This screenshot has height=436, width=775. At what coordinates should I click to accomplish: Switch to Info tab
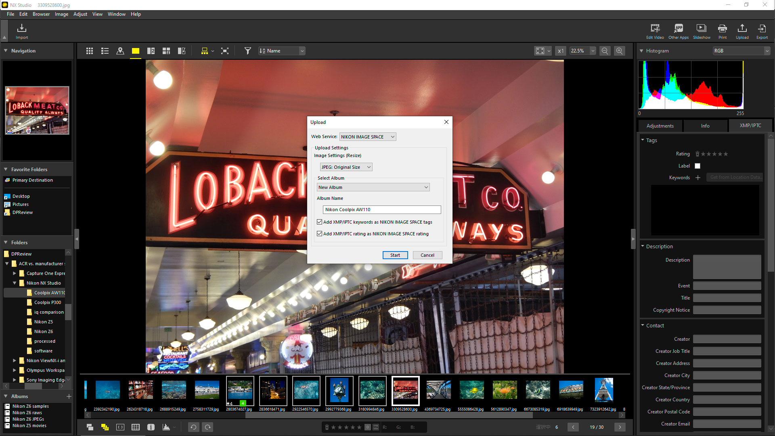pos(705,126)
